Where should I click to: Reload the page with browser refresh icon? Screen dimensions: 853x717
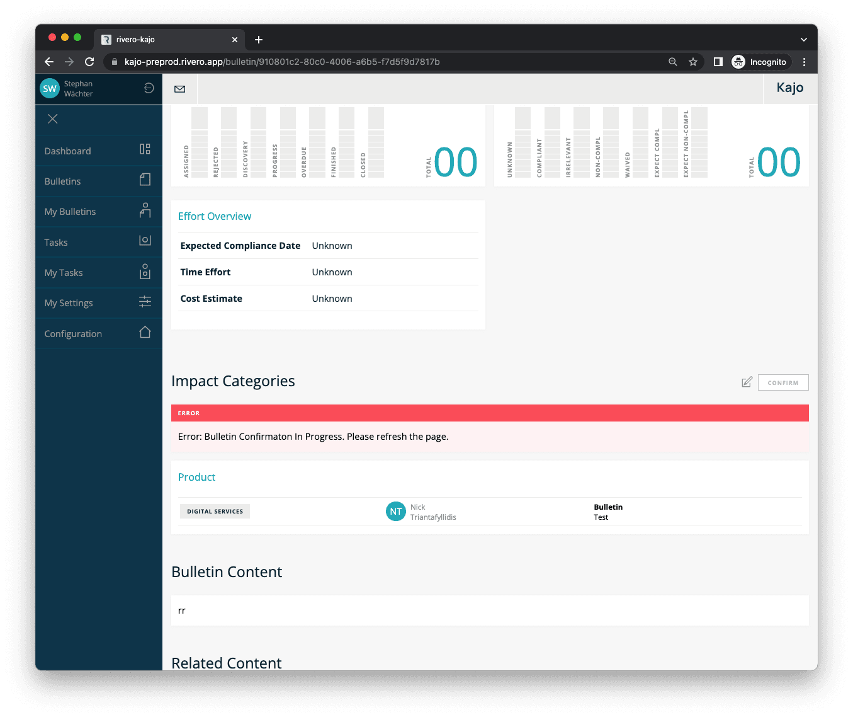click(89, 62)
